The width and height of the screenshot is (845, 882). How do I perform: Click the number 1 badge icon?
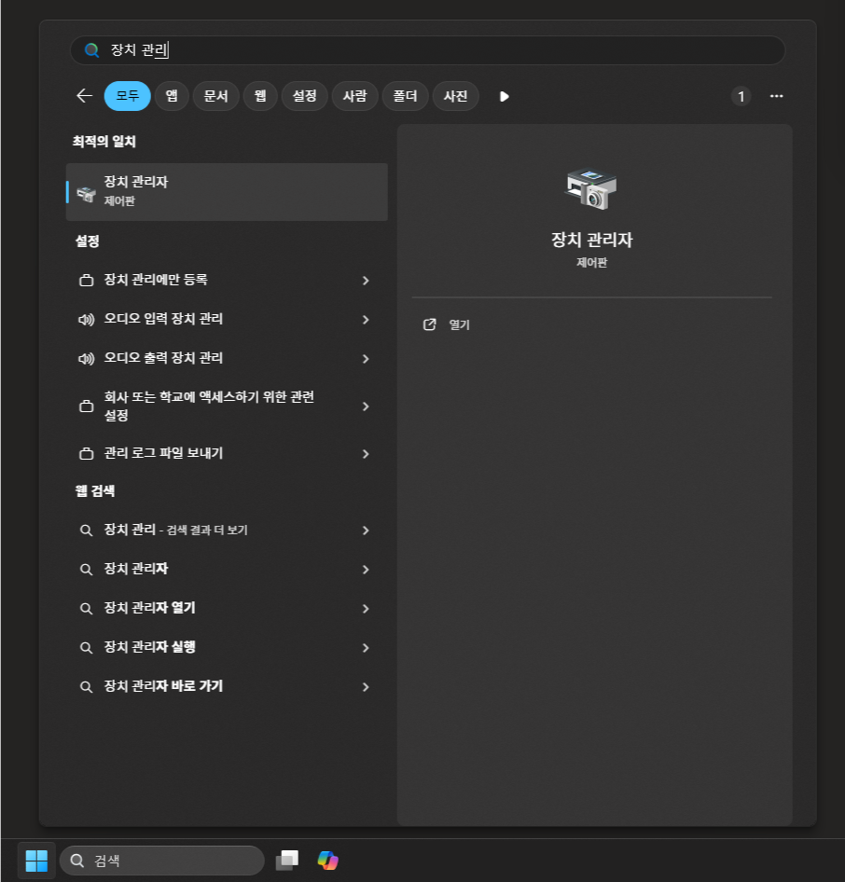pyautogui.click(x=741, y=96)
